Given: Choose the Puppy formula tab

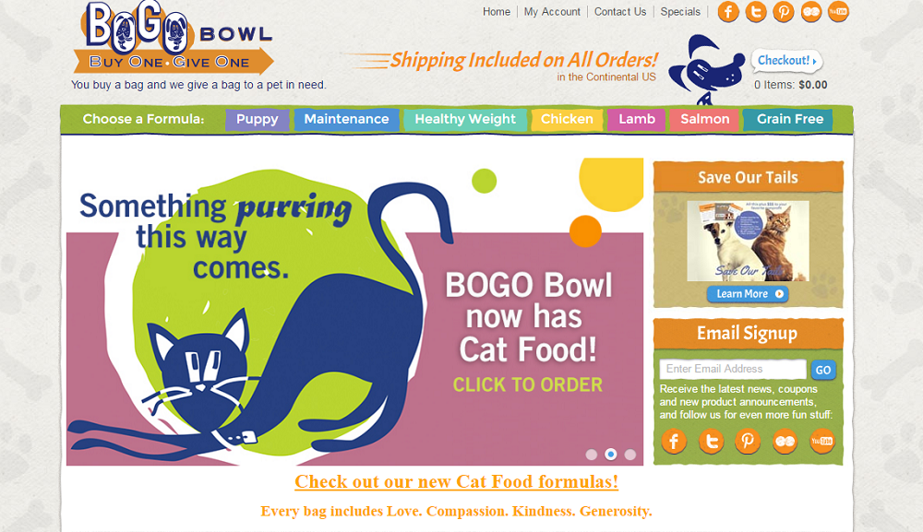Looking at the screenshot, I should click(x=258, y=119).
